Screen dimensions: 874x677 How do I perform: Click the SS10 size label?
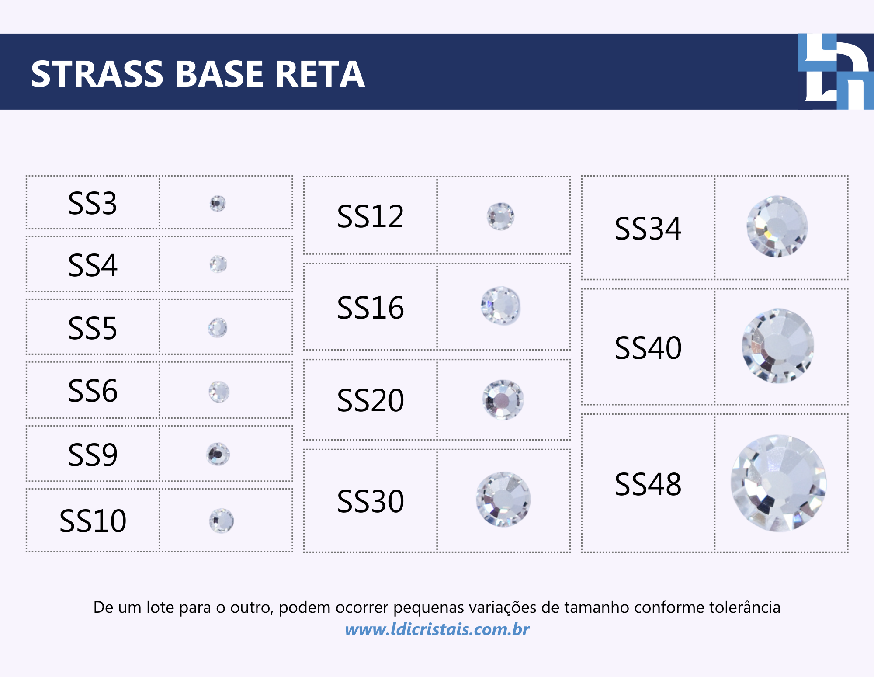(x=93, y=521)
